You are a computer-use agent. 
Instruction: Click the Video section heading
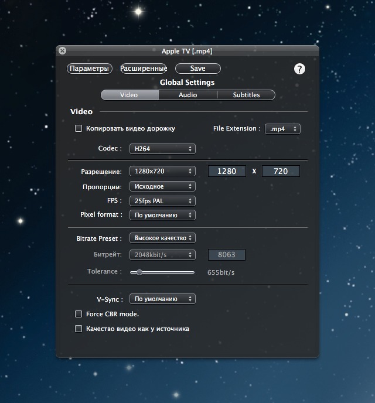(81, 111)
